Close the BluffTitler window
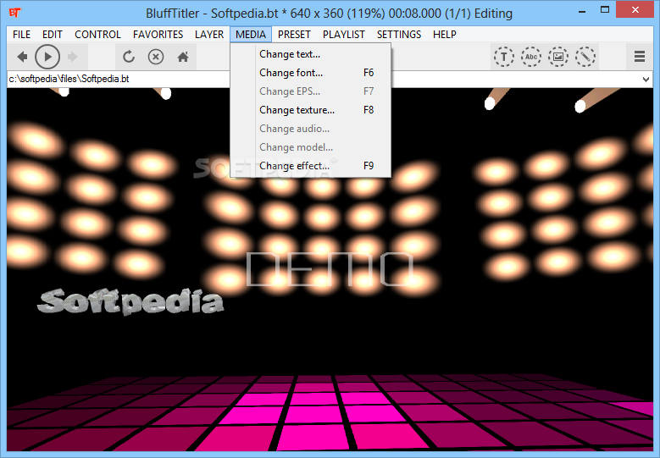The height and width of the screenshot is (458, 660). 635,9
